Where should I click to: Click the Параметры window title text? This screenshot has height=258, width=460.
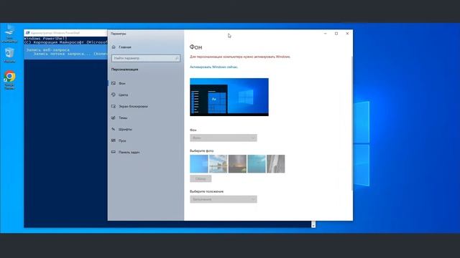118,34
